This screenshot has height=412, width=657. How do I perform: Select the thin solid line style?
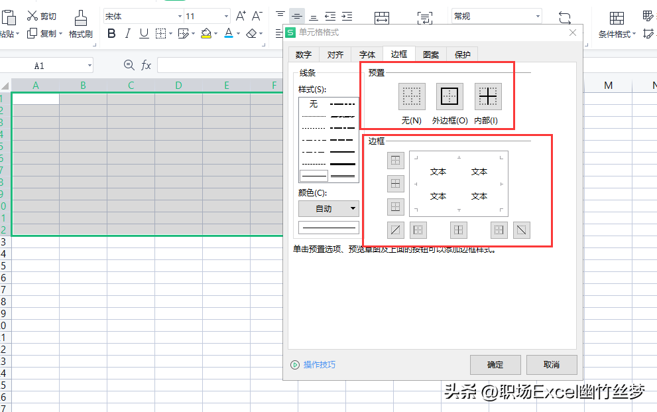click(x=314, y=176)
